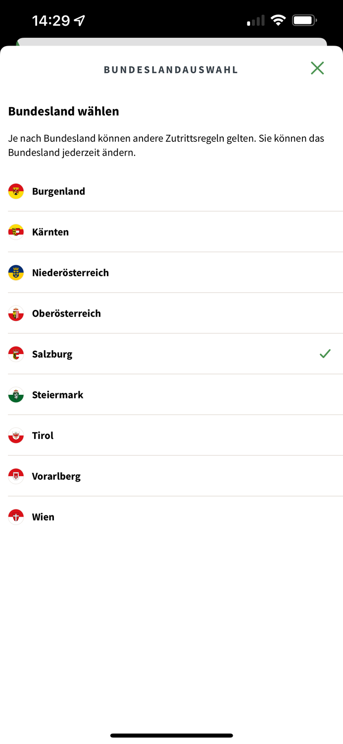
Task: Click the Bundeslandauswahl header title
Action: [171, 69]
